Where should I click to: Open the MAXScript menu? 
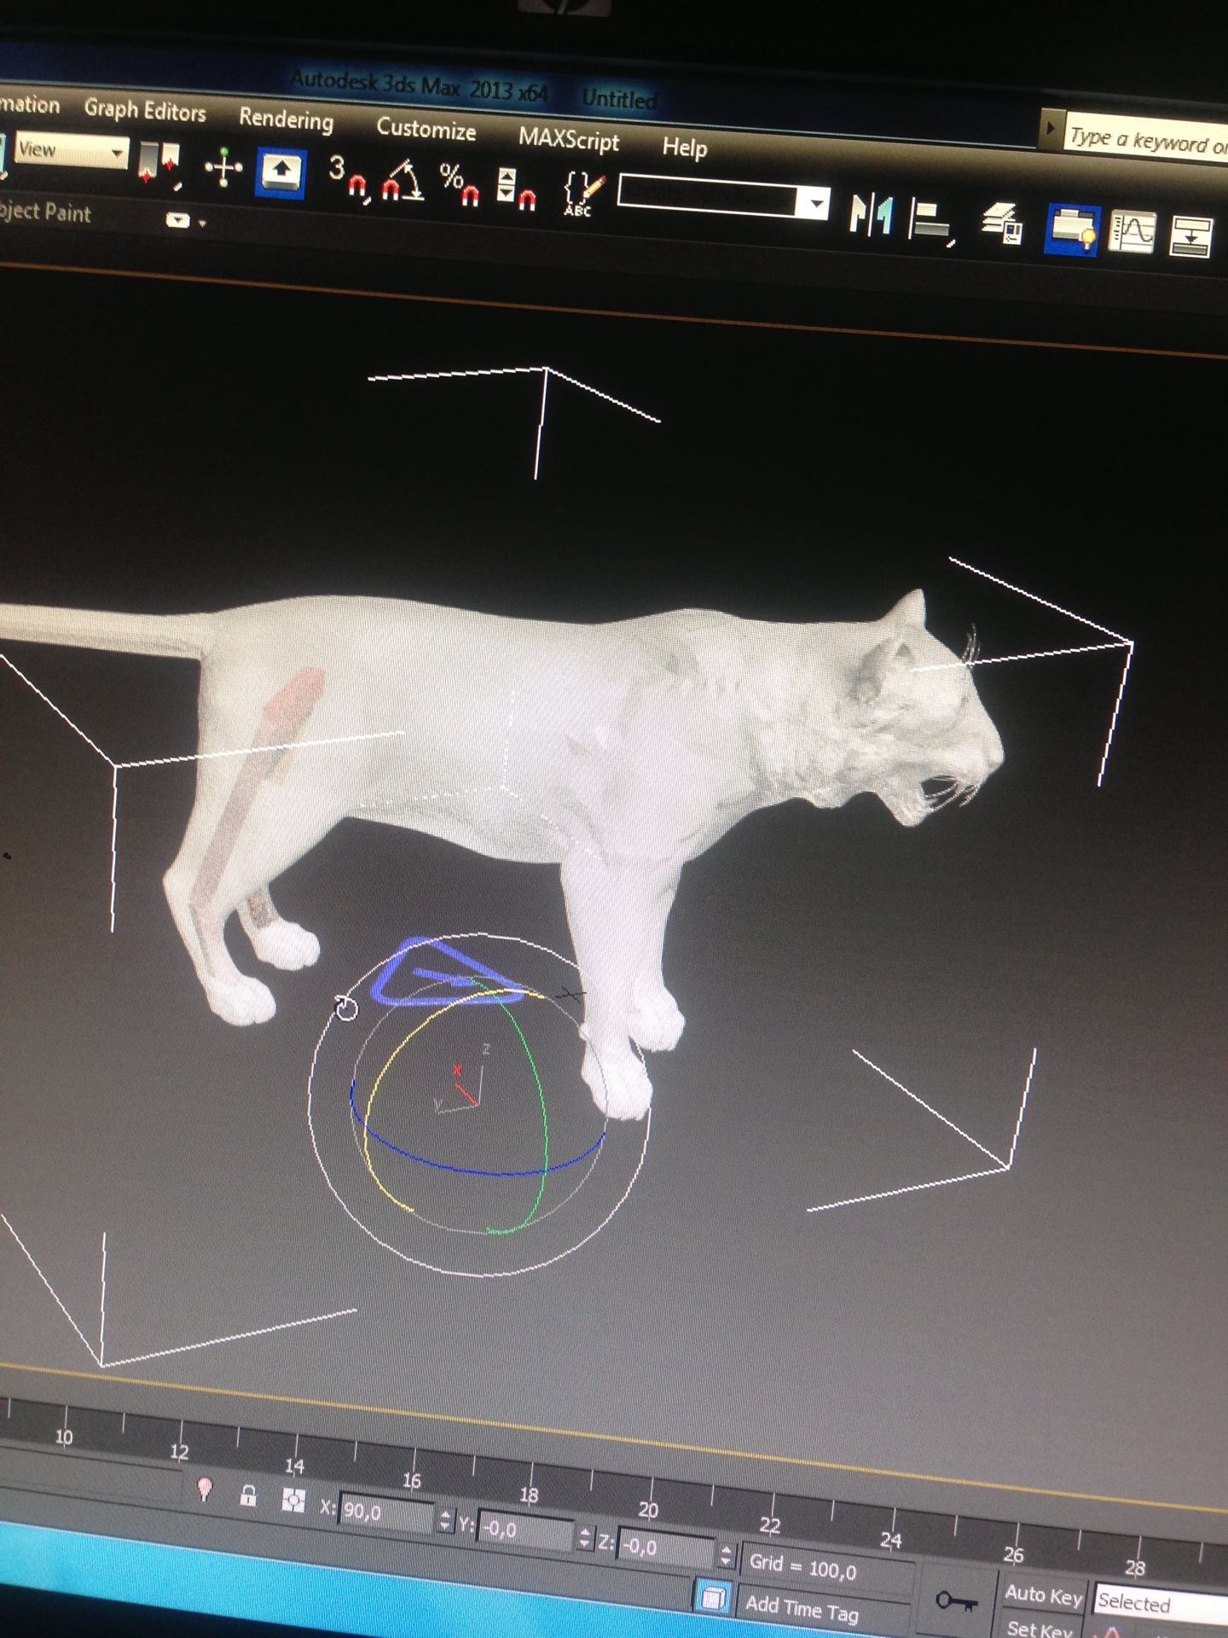(569, 139)
